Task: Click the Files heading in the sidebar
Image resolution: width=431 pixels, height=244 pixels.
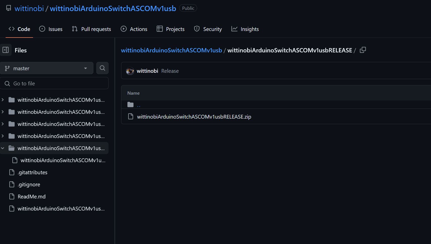Action: [21, 50]
